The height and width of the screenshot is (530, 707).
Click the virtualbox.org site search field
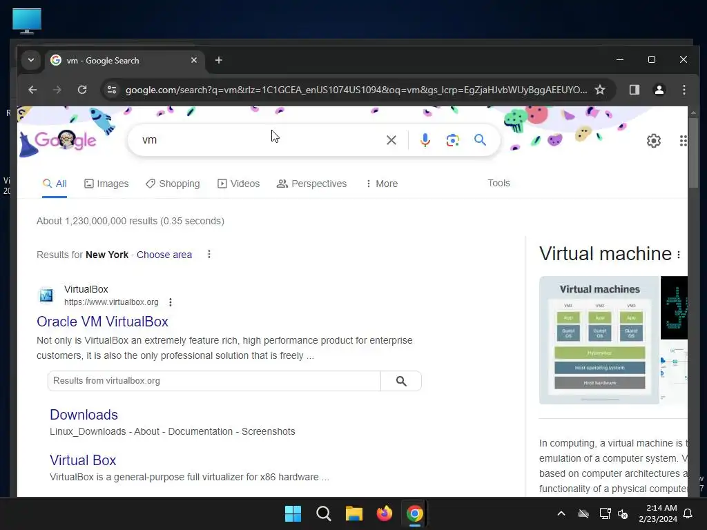point(214,381)
